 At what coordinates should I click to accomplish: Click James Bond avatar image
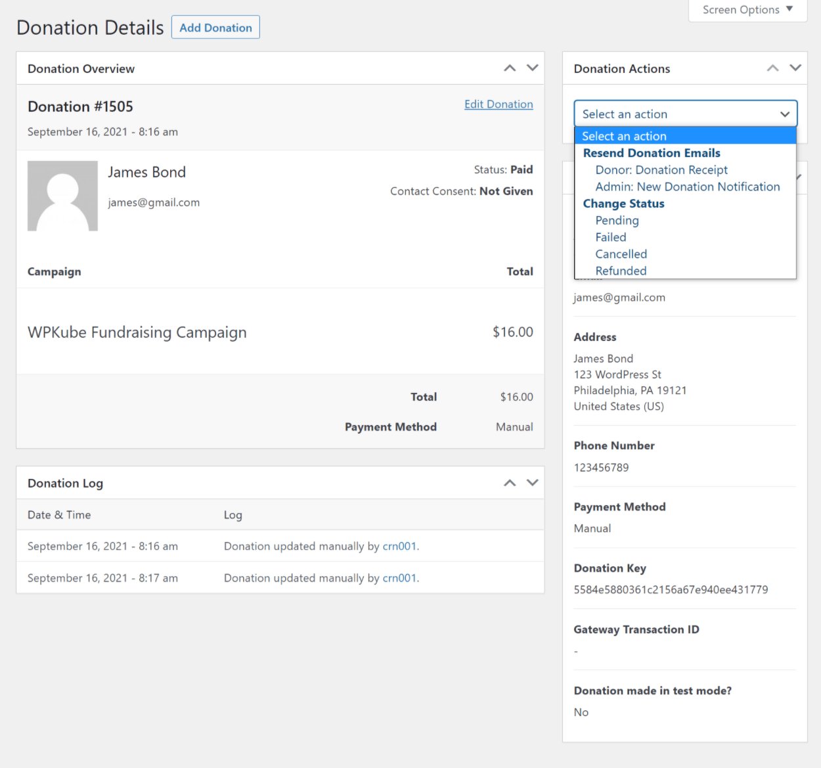tap(62, 196)
